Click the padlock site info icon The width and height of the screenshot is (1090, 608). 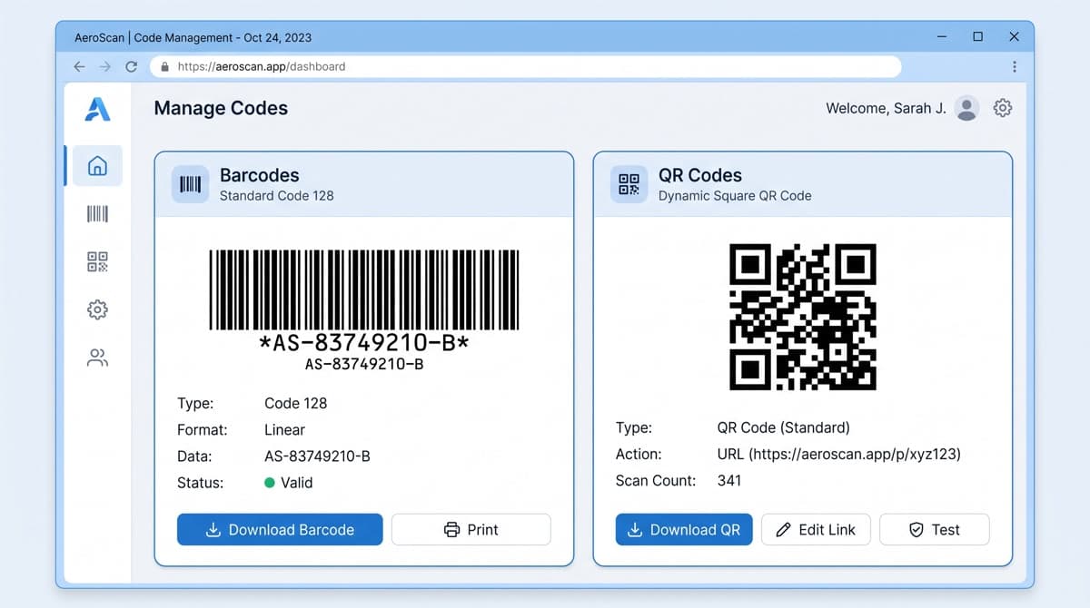(x=165, y=66)
